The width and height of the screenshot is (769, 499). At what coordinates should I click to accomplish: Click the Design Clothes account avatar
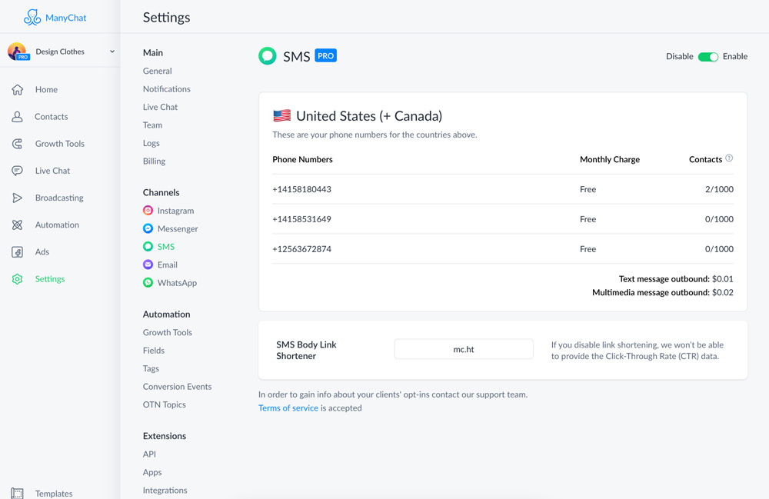pos(17,51)
